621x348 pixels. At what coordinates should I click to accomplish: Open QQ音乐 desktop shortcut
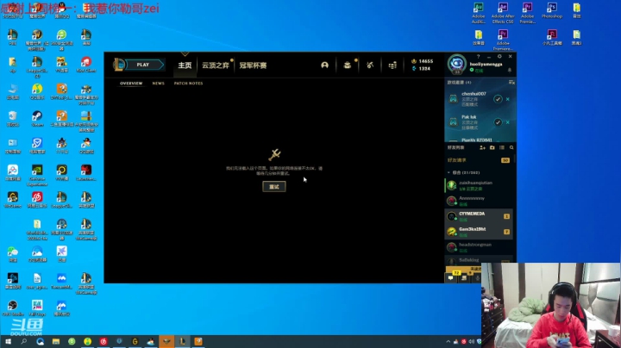click(37, 92)
